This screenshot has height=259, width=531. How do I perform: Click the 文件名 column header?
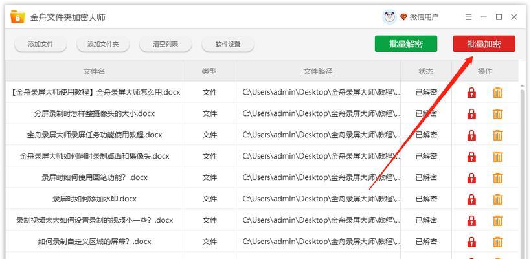tap(94, 71)
